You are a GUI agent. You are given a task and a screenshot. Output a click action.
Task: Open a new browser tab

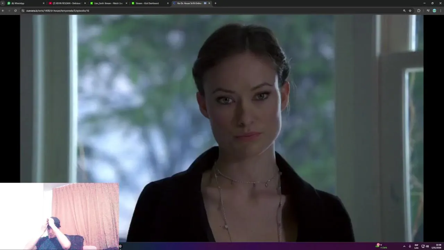(215, 3)
